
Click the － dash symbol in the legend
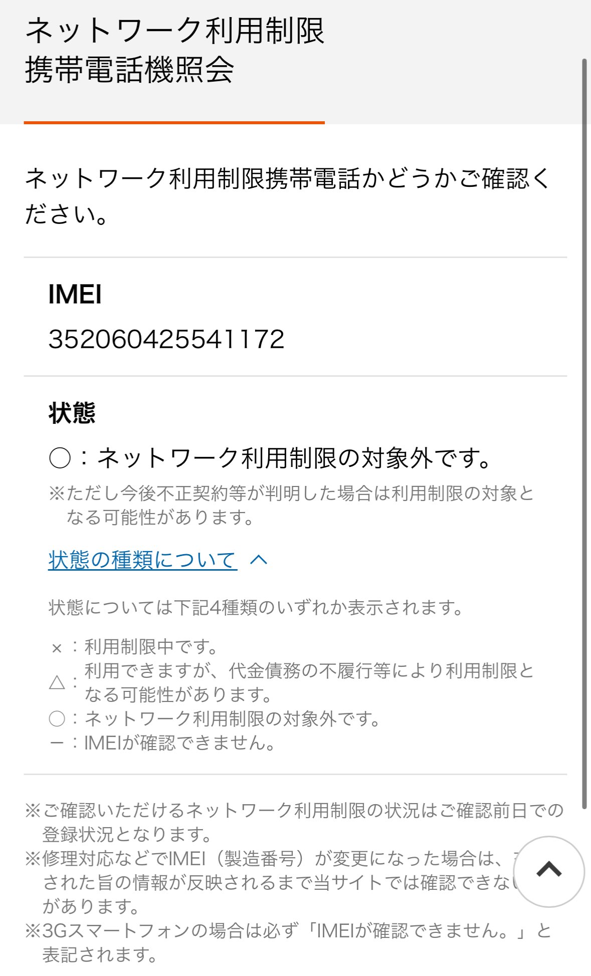coord(57,743)
